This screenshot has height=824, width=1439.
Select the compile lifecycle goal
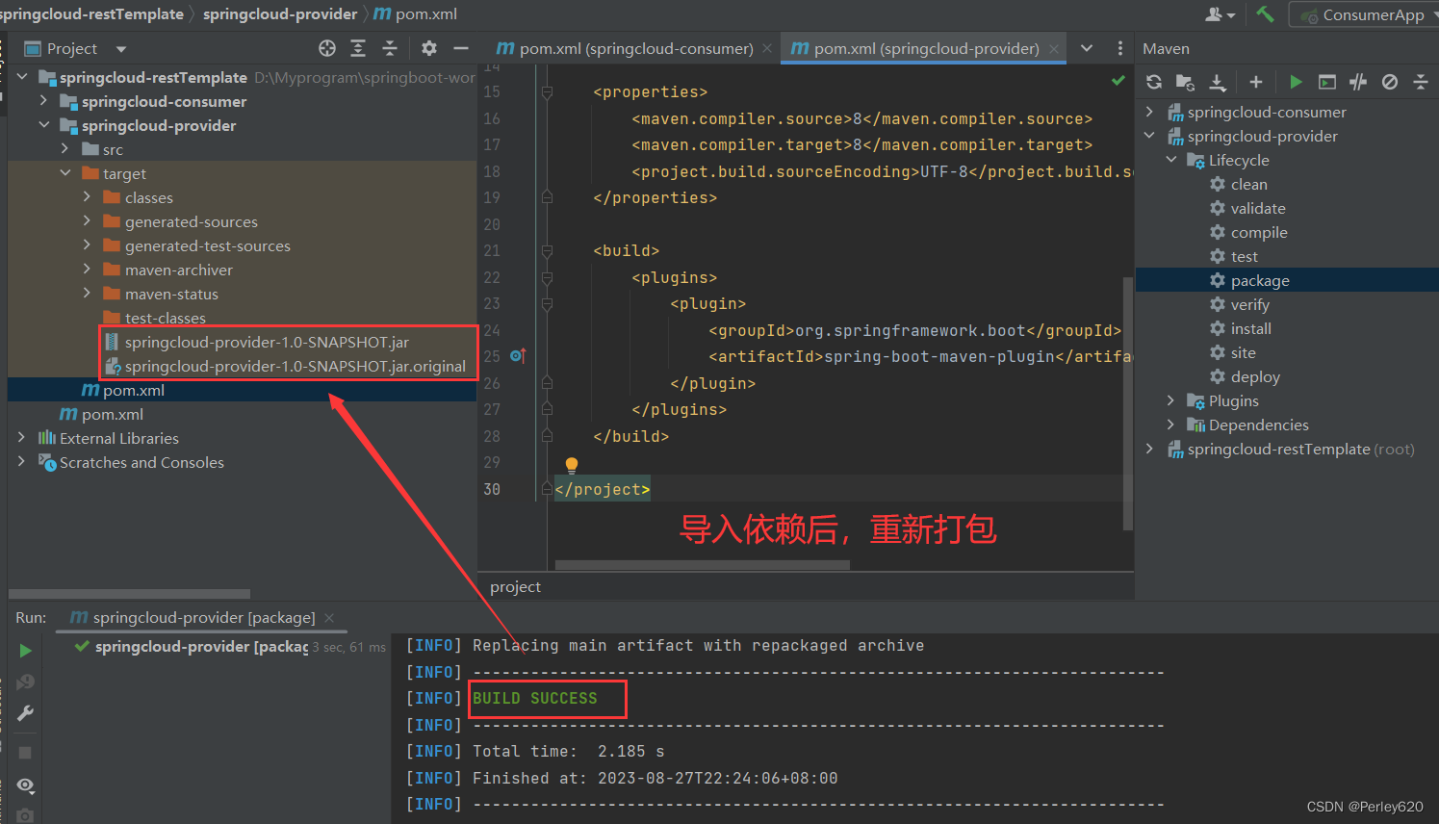click(1259, 232)
